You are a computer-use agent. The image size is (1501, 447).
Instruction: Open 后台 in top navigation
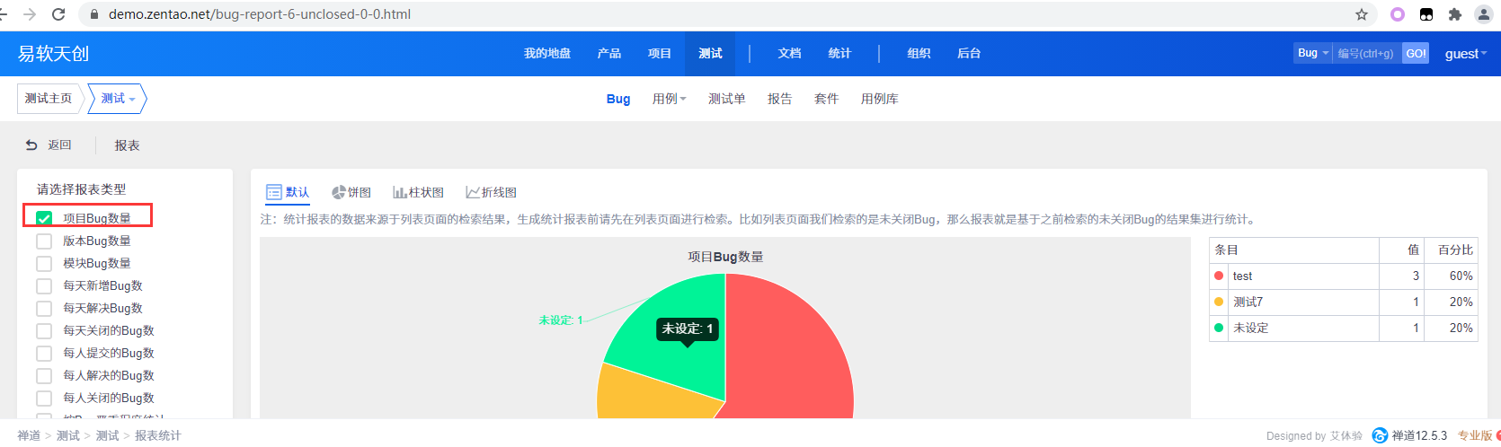tap(969, 53)
